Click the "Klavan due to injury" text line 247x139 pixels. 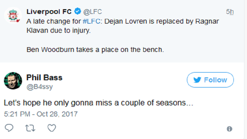click(58, 31)
